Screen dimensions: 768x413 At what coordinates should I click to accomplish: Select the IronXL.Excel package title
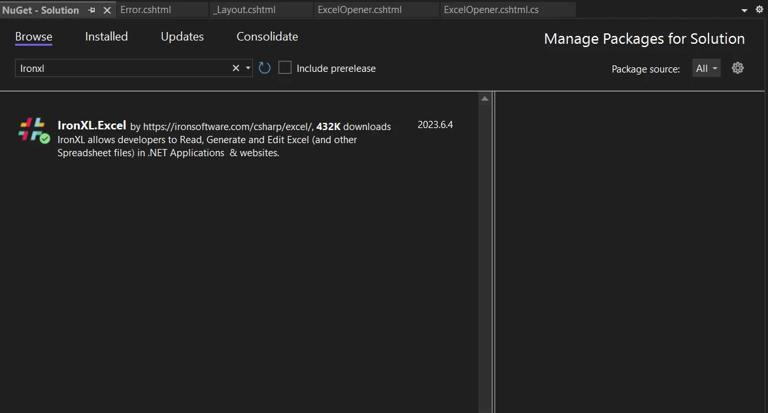point(92,125)
